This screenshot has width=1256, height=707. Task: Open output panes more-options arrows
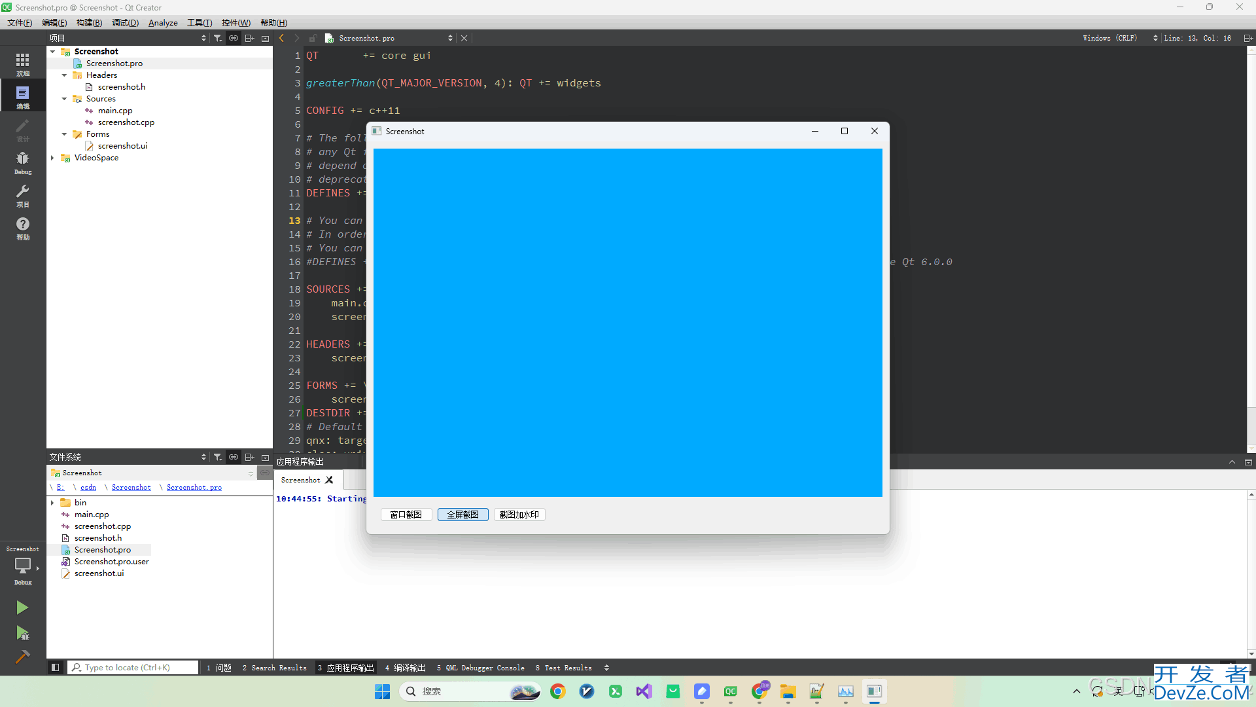tap(606, 668)
